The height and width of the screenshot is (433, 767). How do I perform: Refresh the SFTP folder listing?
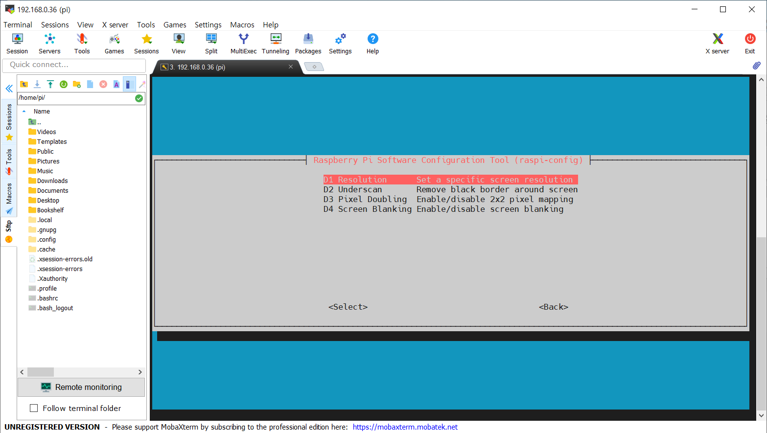tap(64, 84)
